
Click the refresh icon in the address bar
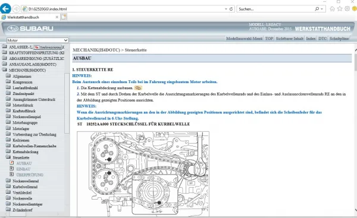231,9
